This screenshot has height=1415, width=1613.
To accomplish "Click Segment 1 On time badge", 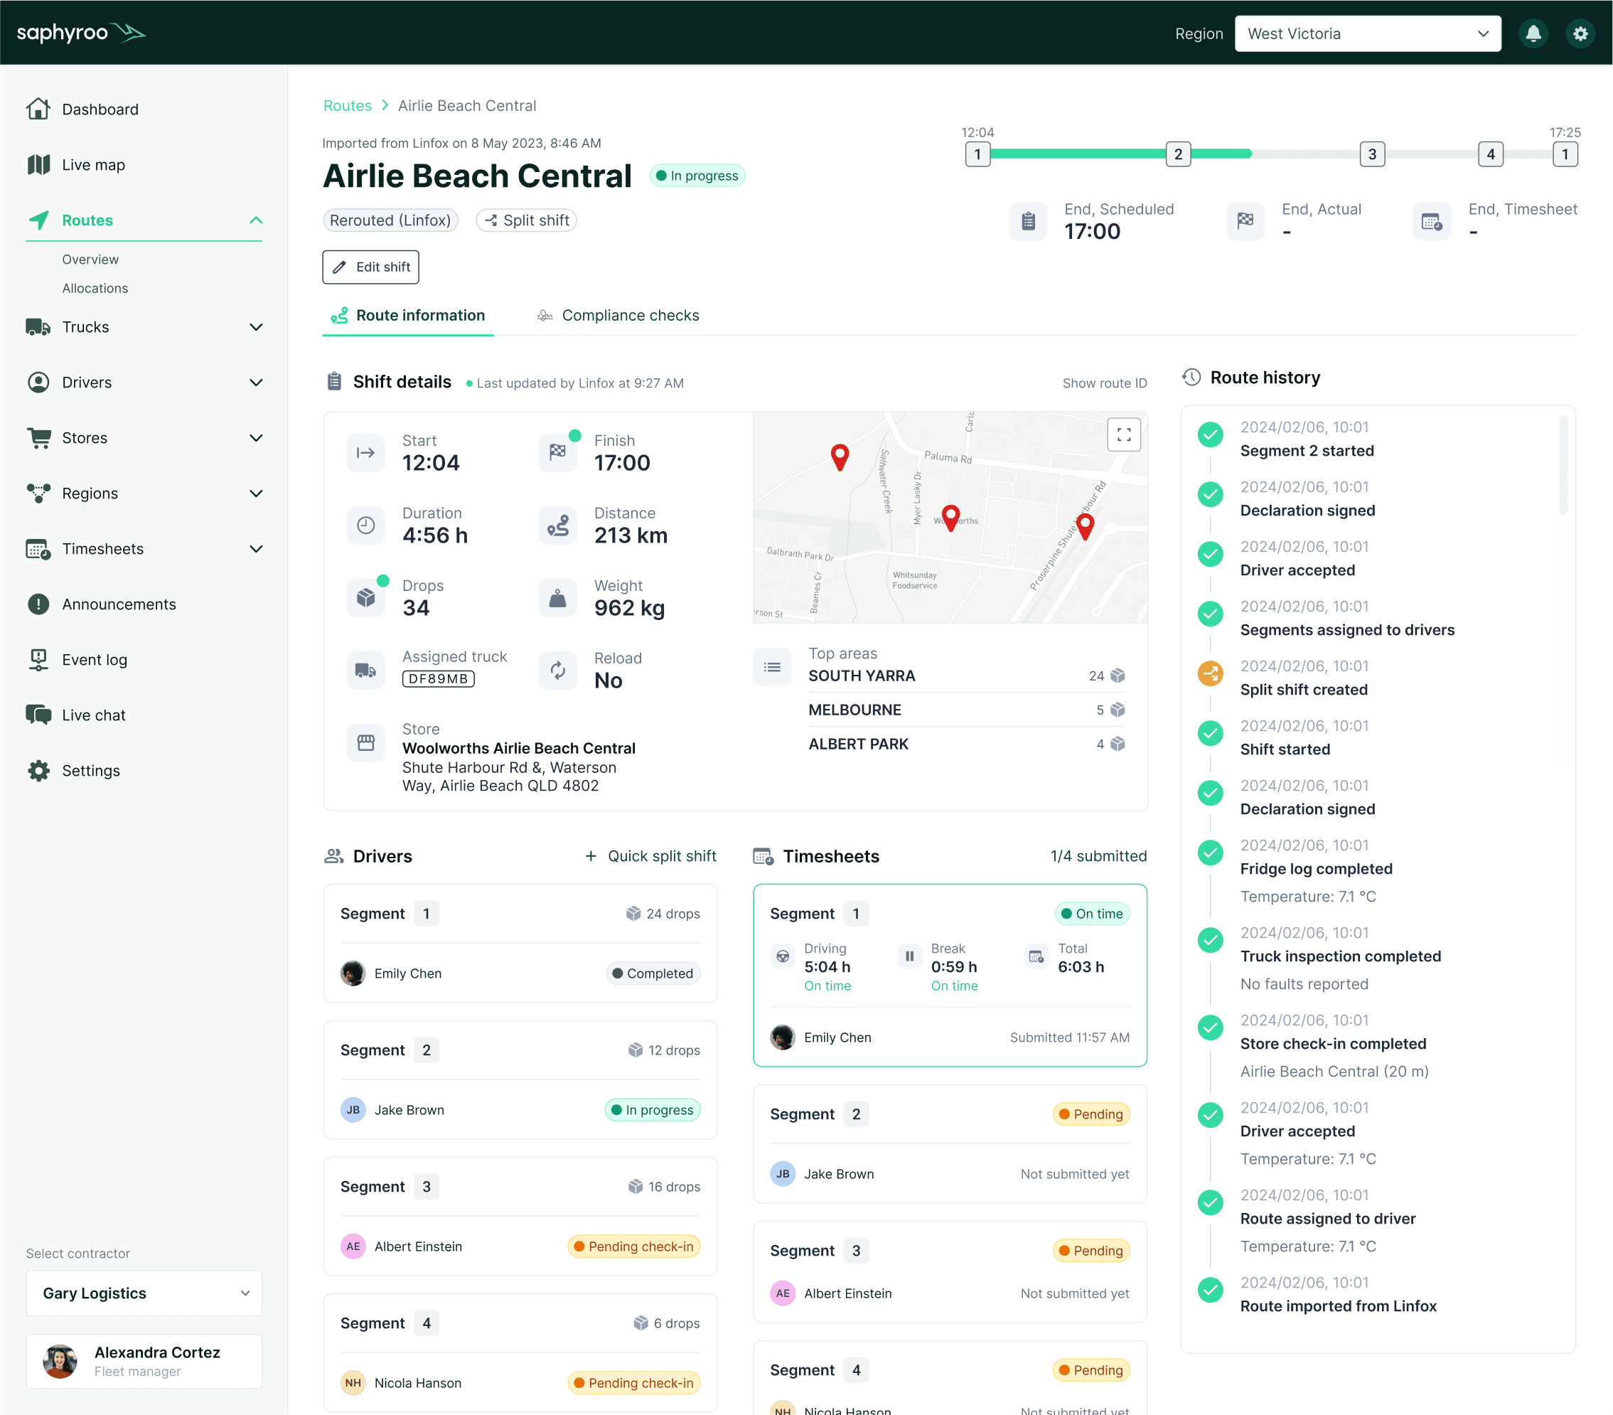I will (x=1092, y=913).
